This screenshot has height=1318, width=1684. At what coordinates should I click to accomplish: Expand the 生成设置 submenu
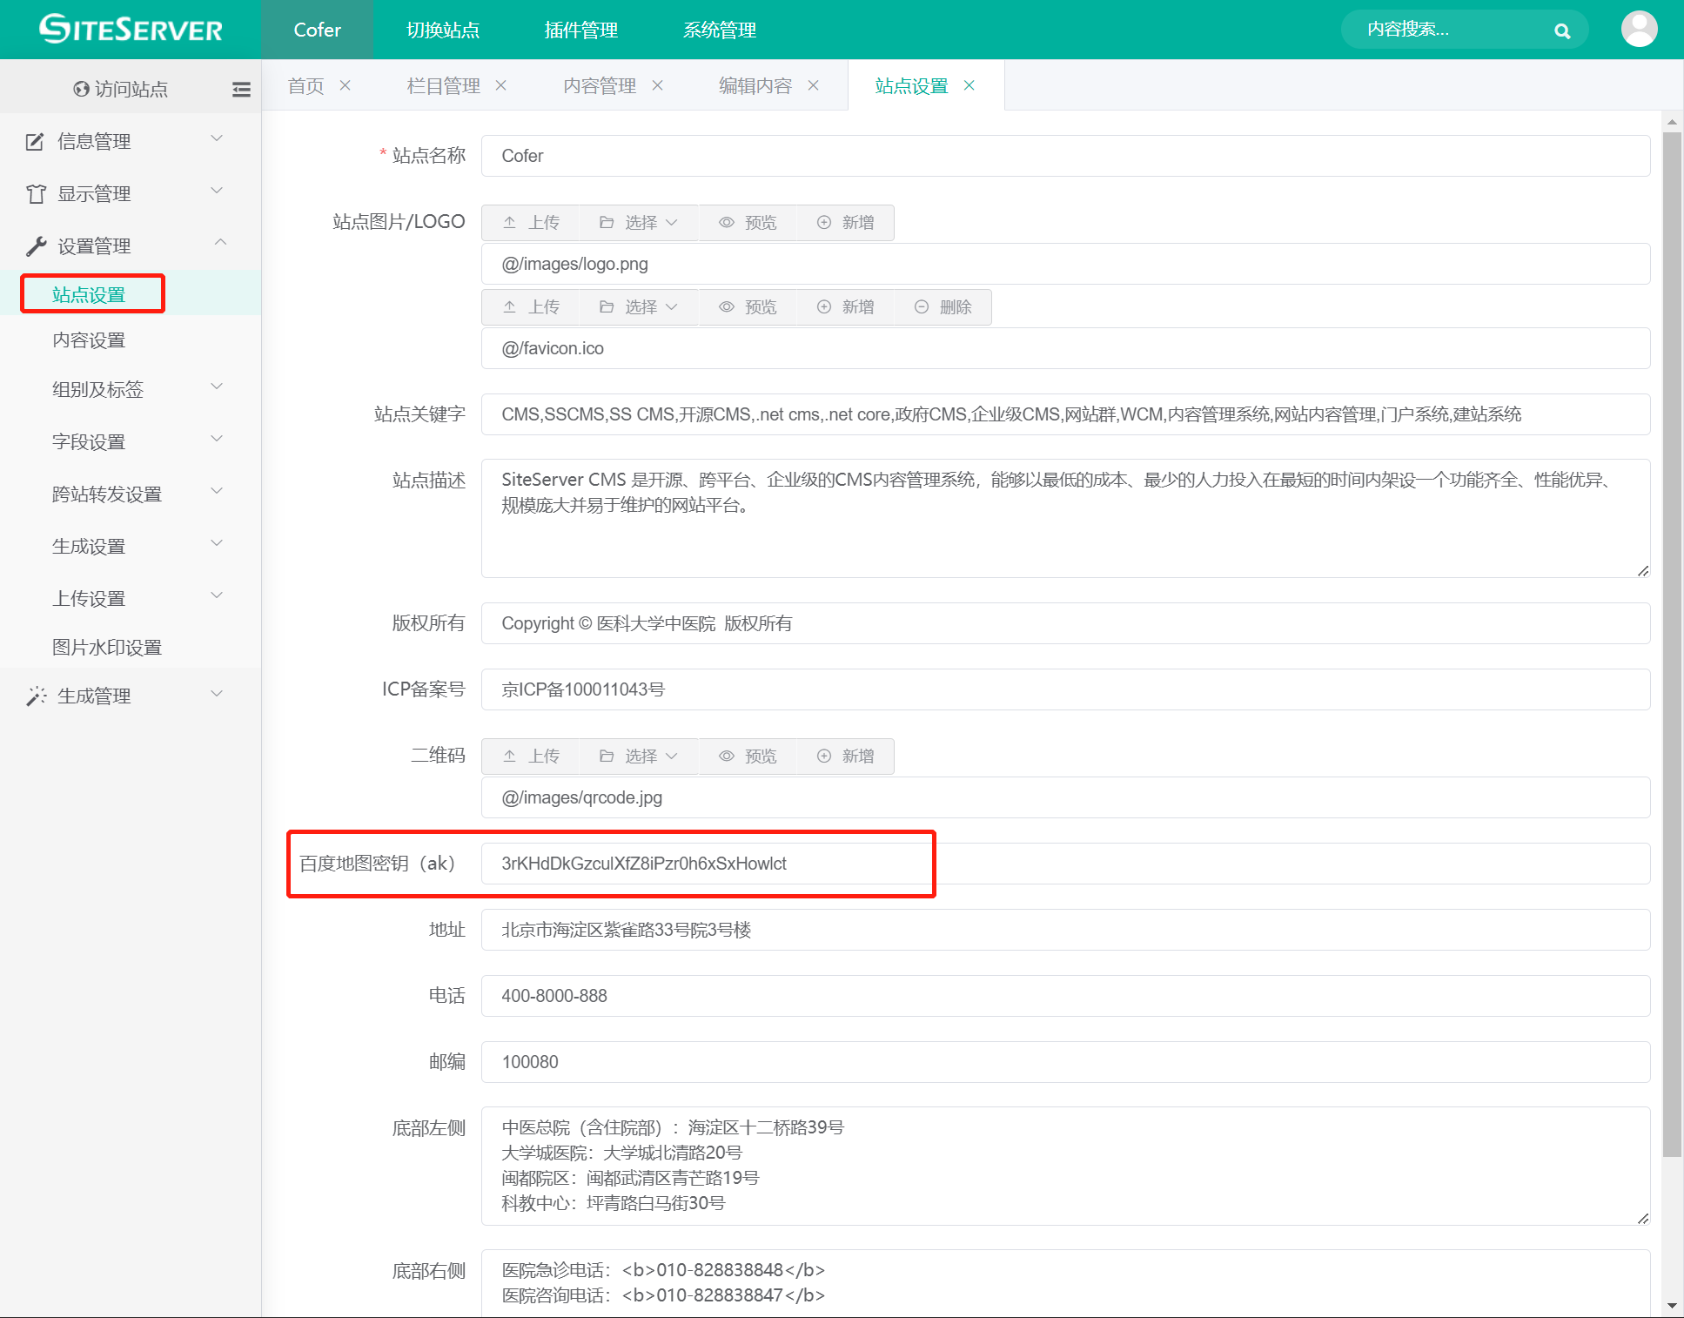coord(131,546)
